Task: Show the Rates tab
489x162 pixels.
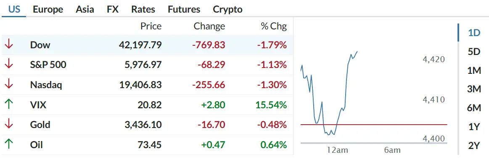Action: tap(143, 9)
